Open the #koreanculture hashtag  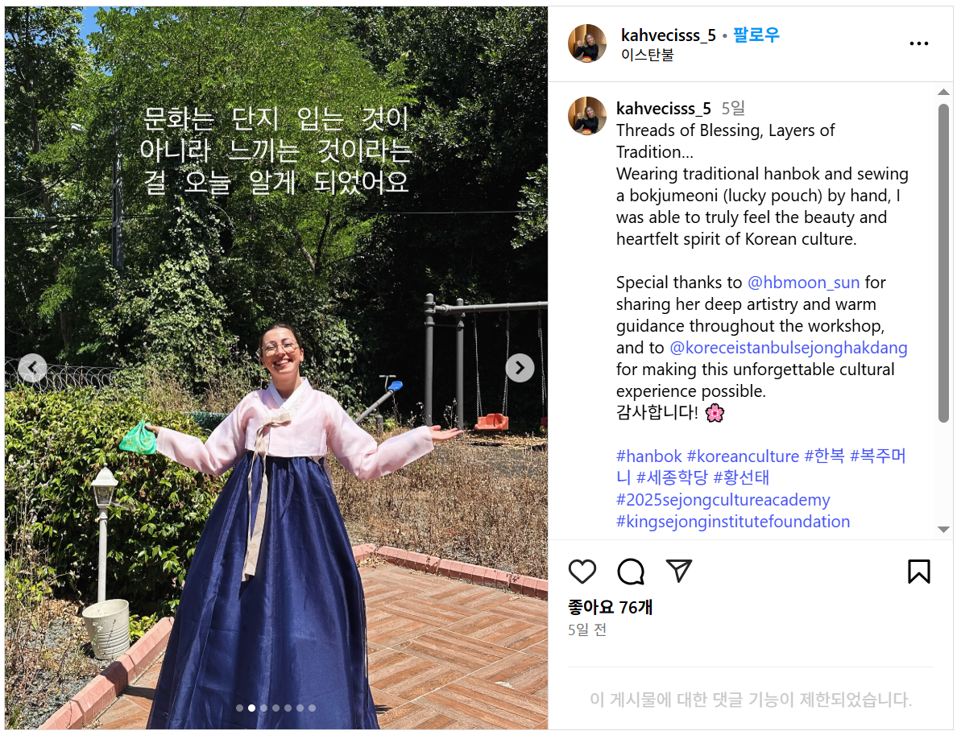[743, 456]
